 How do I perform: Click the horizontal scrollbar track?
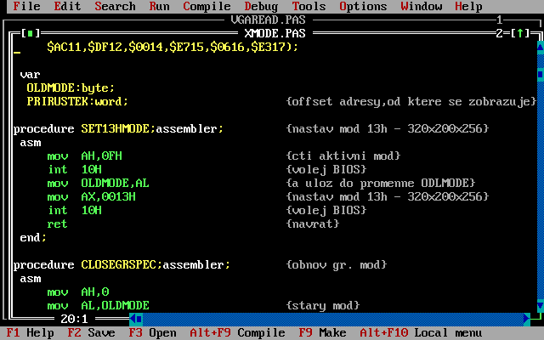pyautogui.click(x=333, y=319)
